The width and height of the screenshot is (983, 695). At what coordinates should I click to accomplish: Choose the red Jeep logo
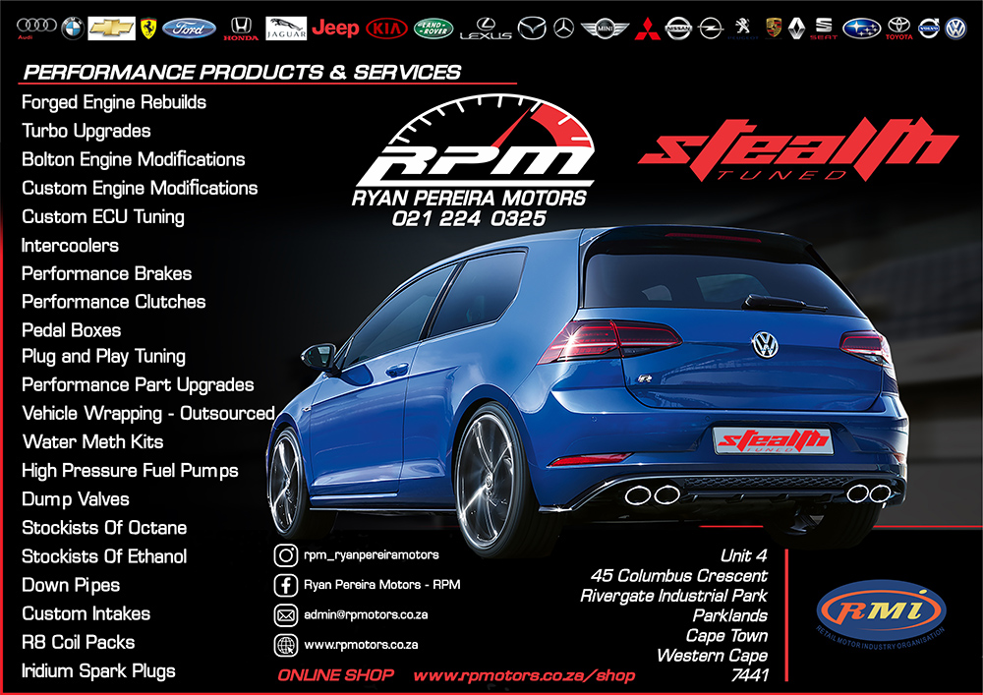coord(335,28)
